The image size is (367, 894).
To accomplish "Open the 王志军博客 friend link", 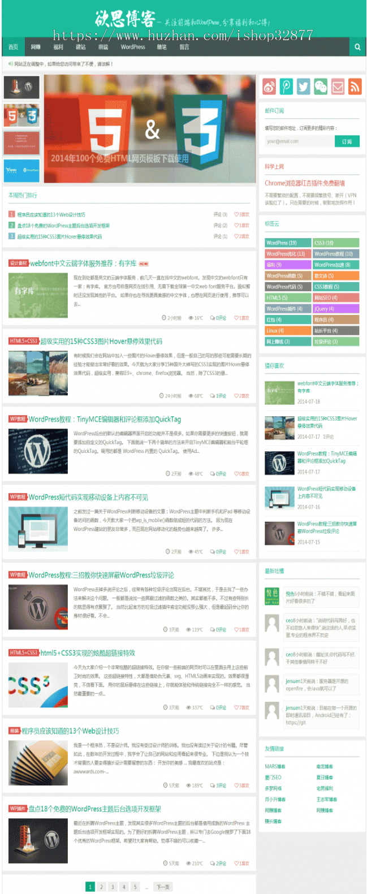I will [x=327, y=800].
